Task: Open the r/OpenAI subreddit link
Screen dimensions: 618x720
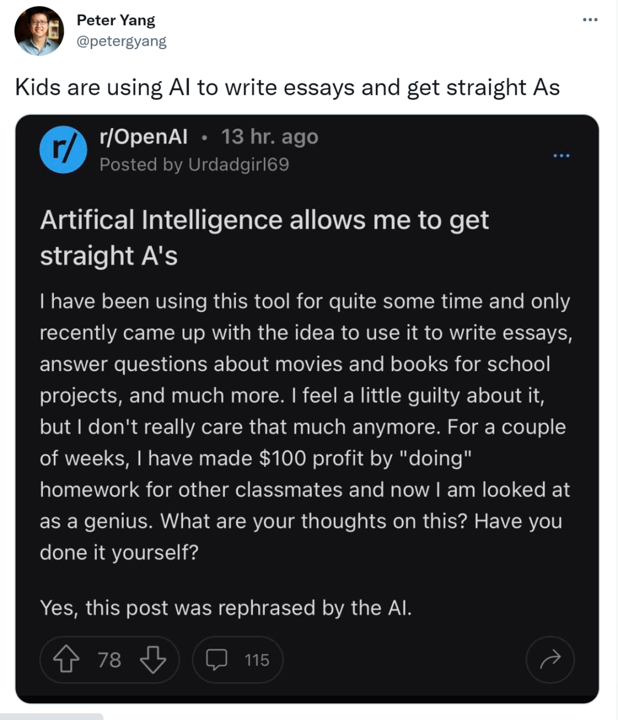Action: (143, 137)
